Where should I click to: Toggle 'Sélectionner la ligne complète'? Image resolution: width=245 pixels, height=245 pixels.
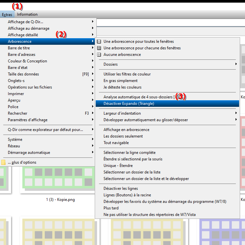click(x=167, y=153)
